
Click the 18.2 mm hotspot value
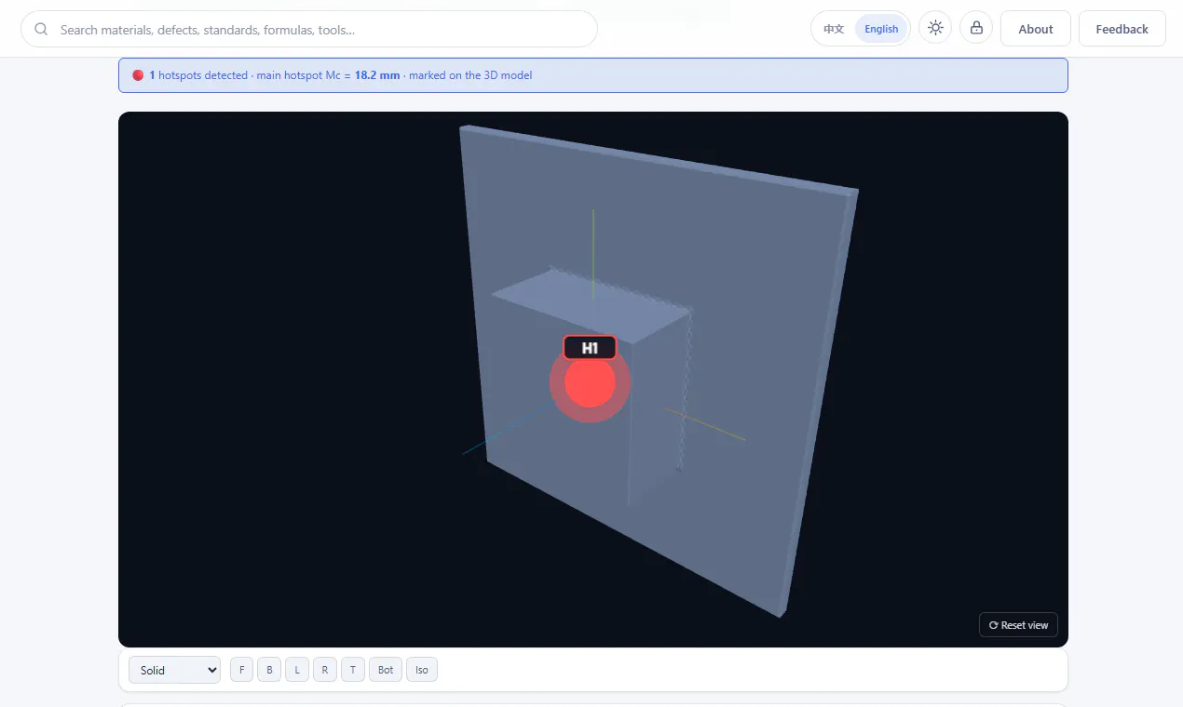377,75
